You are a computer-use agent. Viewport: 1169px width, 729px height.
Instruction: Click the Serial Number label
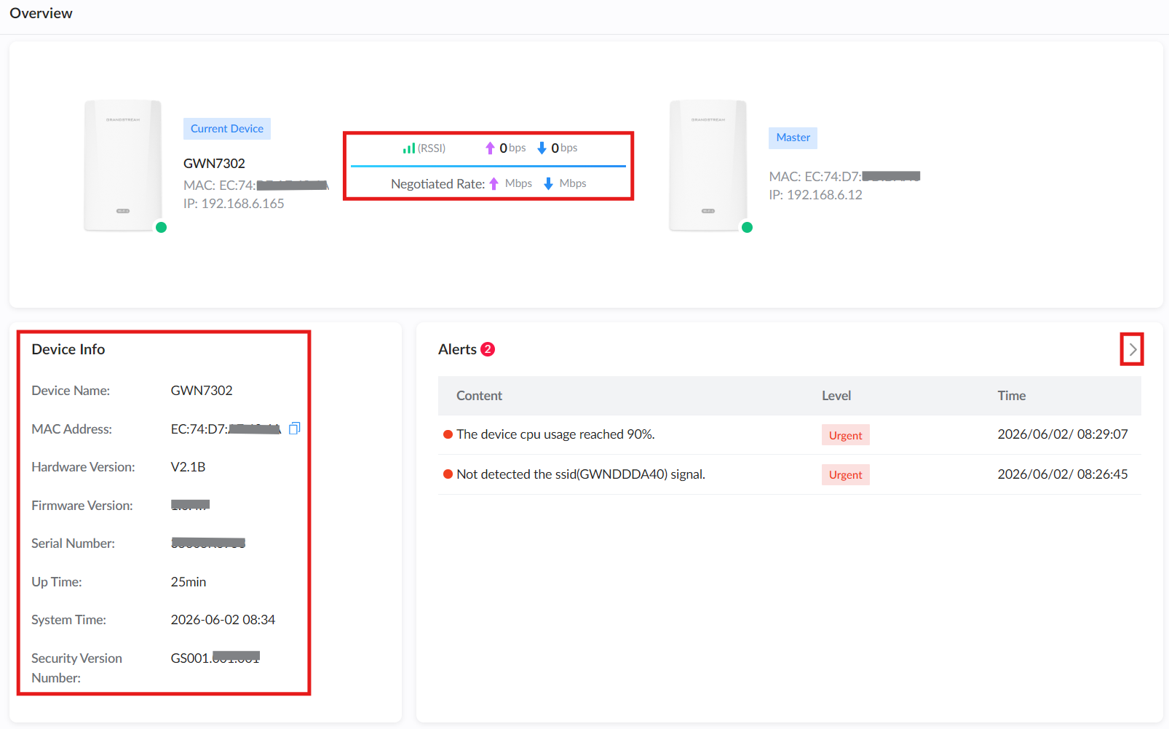[73, 543]
